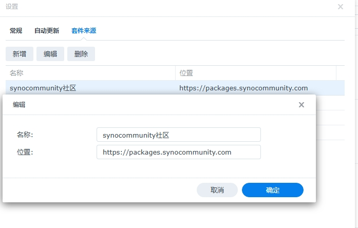
Task: Click the packages.synocommunity.com URL in the list
Action: (243, 88)
